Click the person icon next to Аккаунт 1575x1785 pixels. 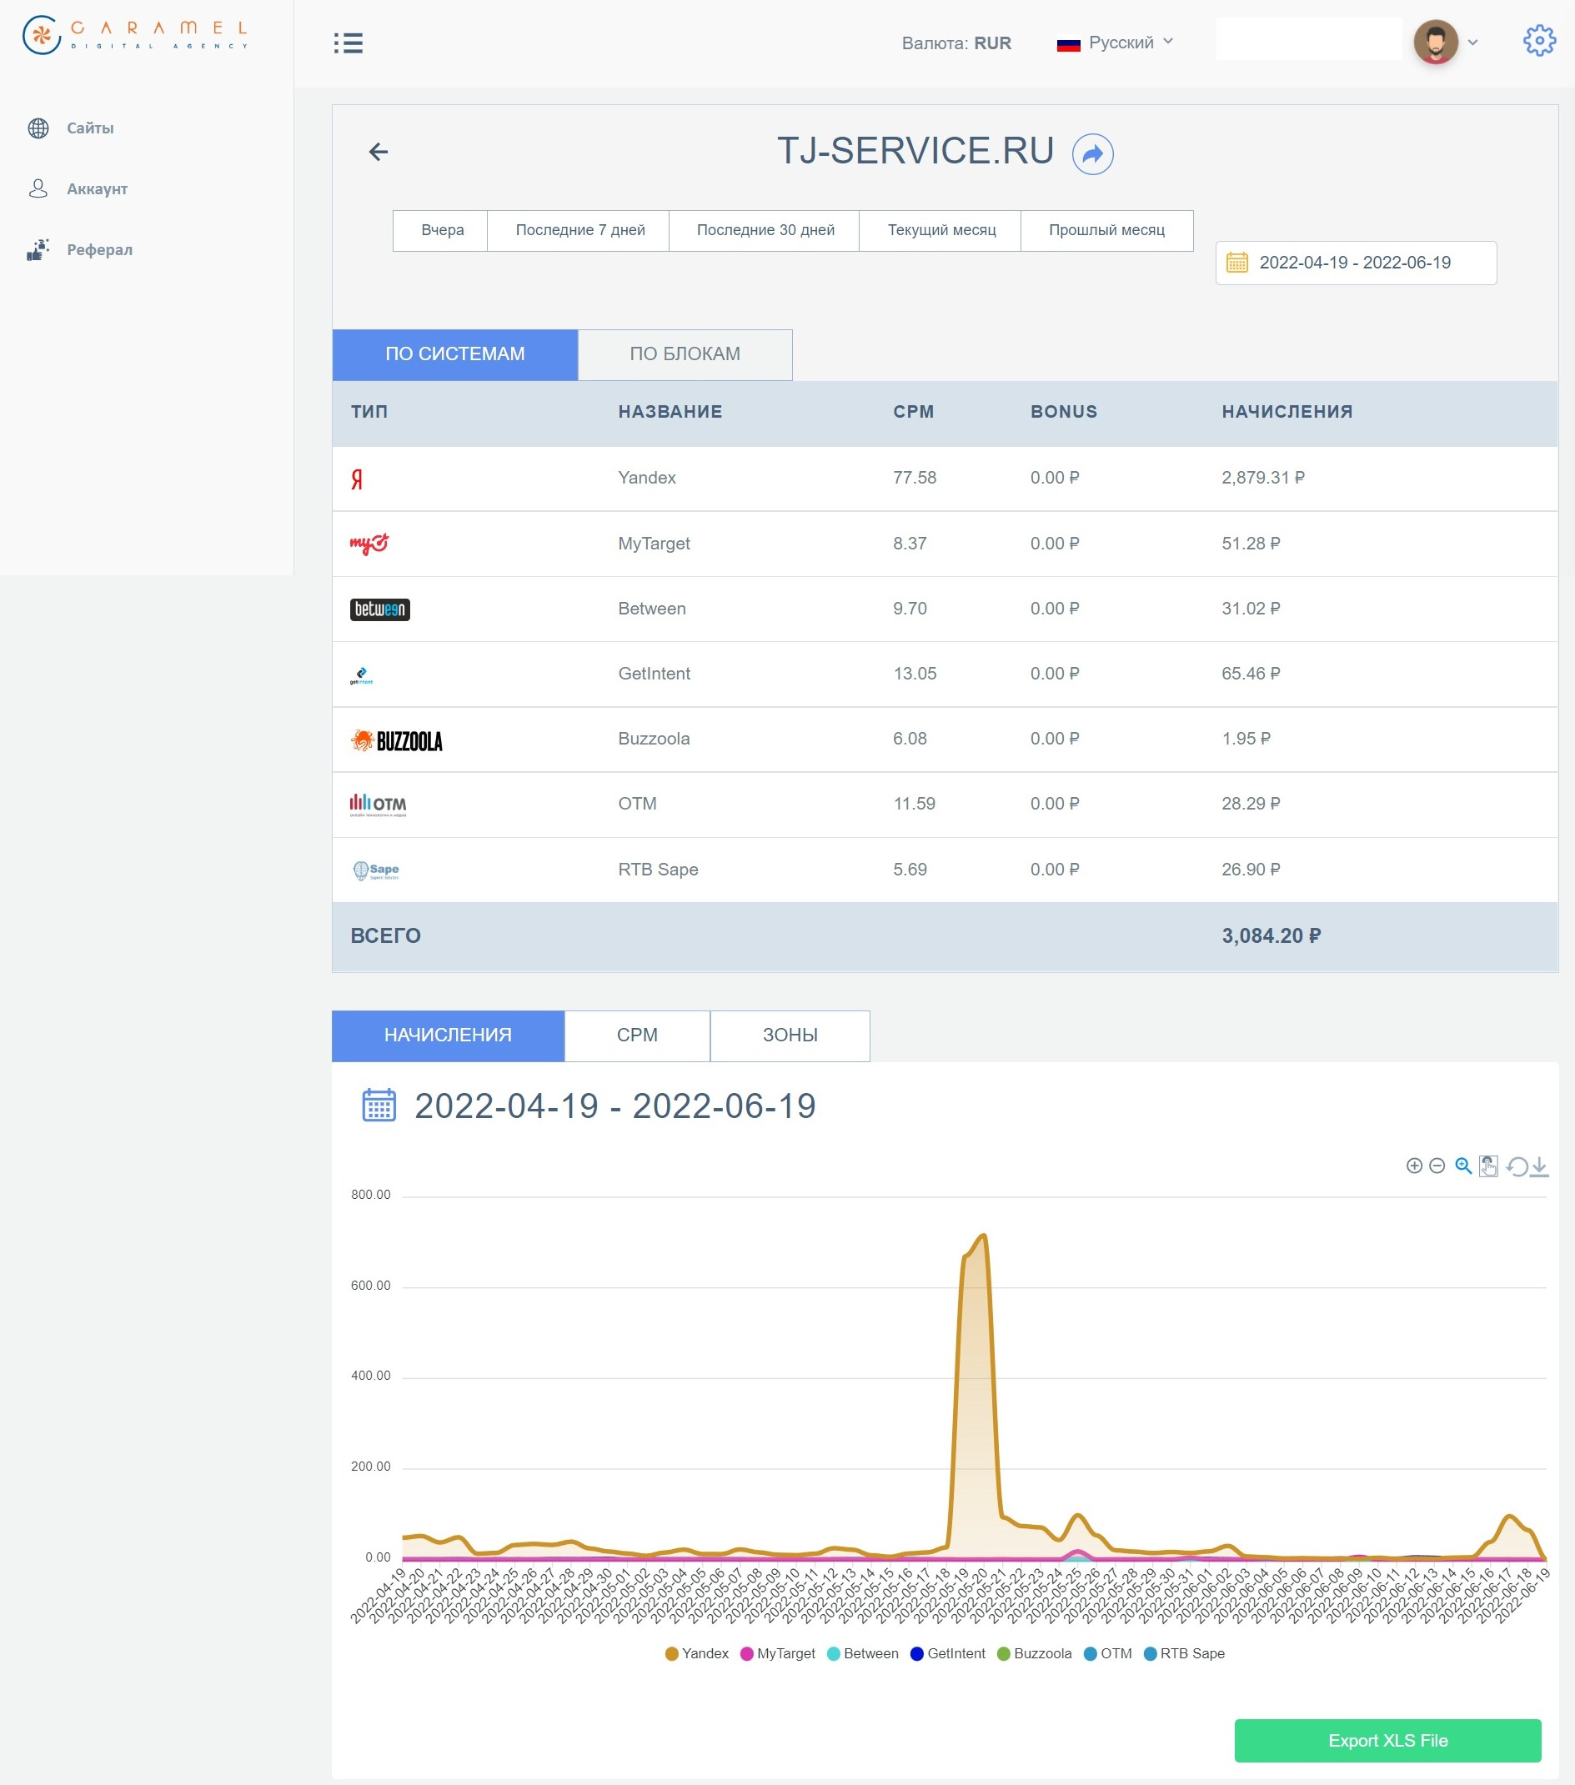tap(38, 188)
